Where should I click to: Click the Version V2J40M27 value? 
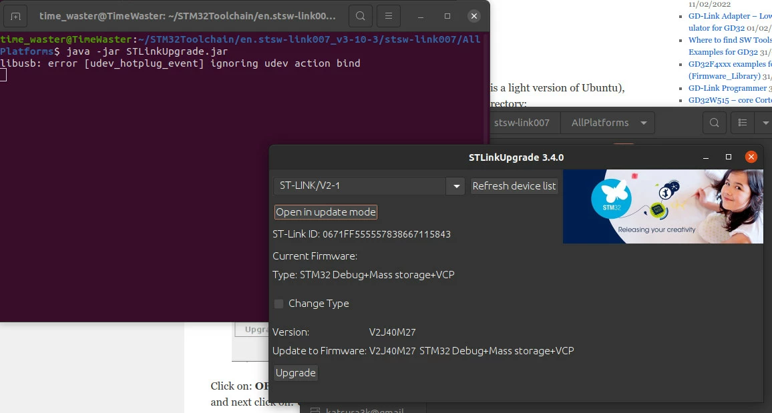click(x=393, y=332)
